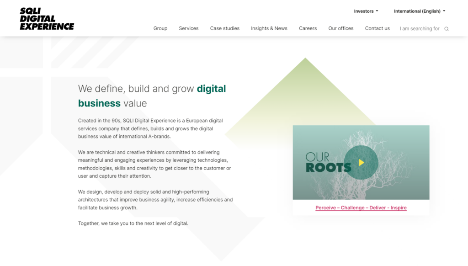The width and height of the screenshot is (468, 266).
Task: Click the Our Roots video thumbnail text
Action: pos(328,162)
